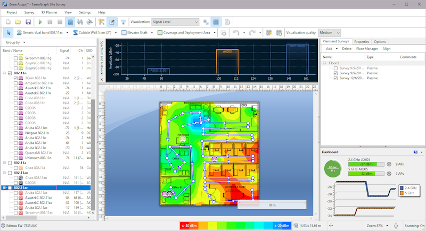Click the Align button

(x=387, y=49)
